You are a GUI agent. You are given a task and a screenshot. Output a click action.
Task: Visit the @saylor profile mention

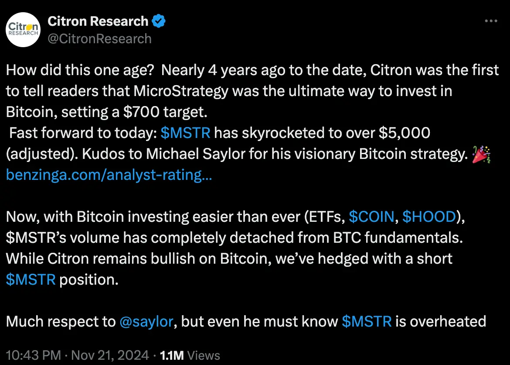[146, 321]
